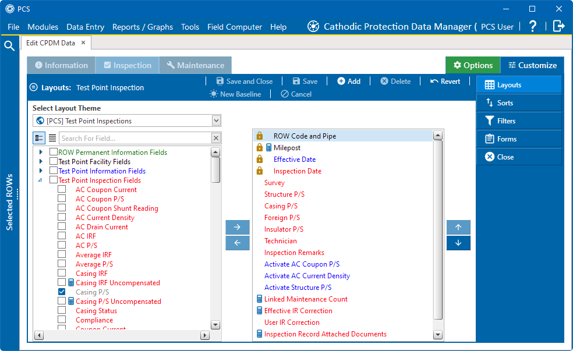This screenshot has height=351, width=573.
Task: Click the Delete toolbar button
Action: coord(395,81)
